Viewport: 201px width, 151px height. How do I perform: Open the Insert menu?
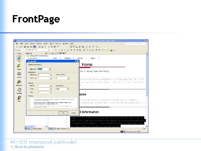coord(33,44)
